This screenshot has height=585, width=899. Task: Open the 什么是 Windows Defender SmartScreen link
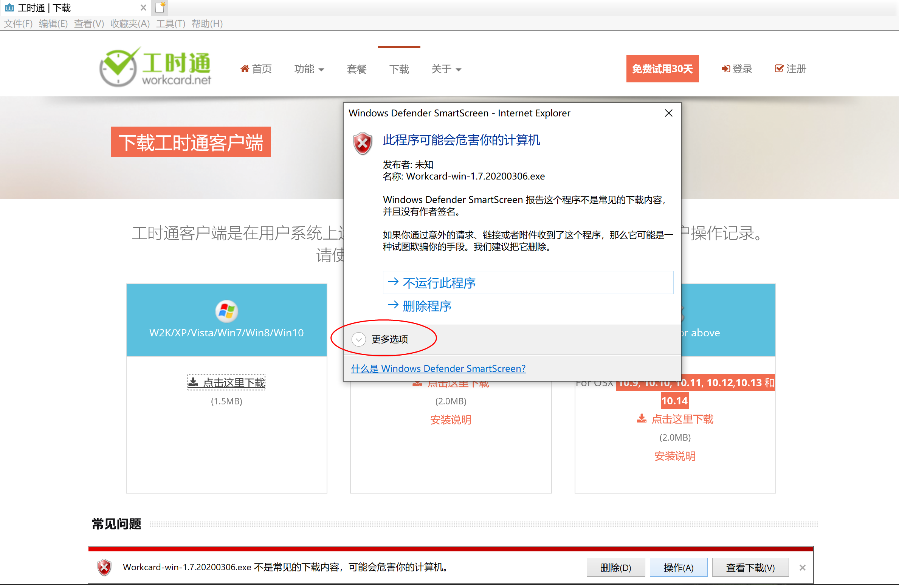coord(438,368)
